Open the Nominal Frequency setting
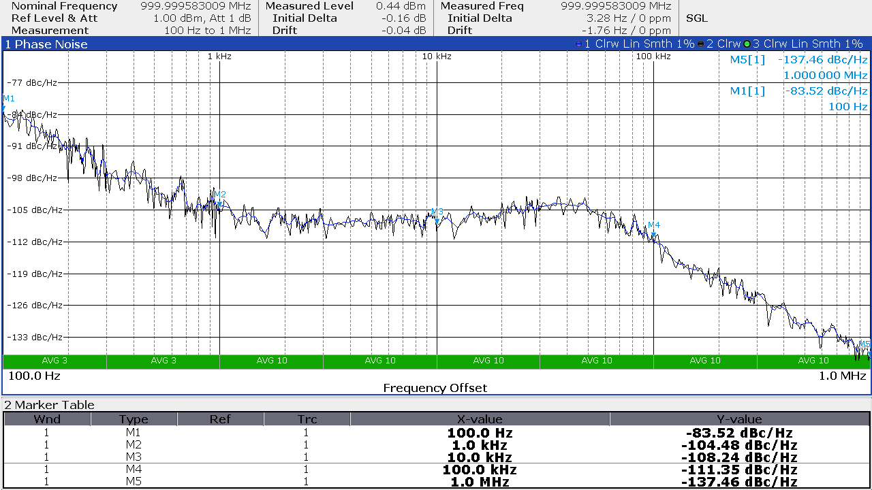Screen dimensions: 872x490 coord(64,6)
